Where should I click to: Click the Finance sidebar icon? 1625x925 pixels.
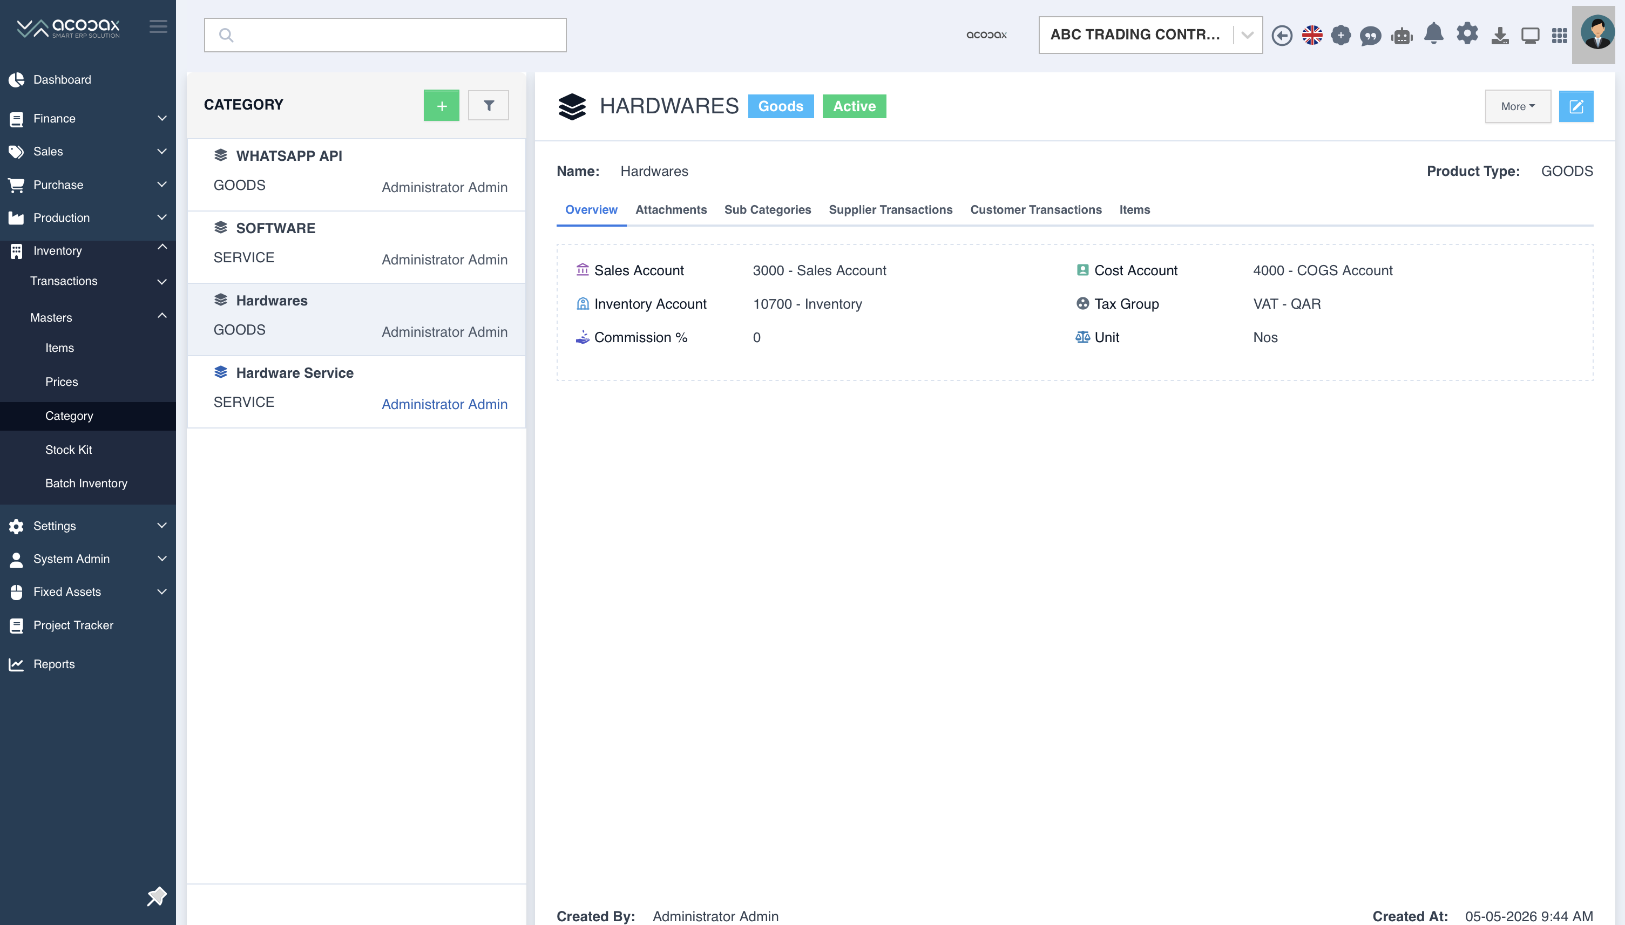pos(17,119)
